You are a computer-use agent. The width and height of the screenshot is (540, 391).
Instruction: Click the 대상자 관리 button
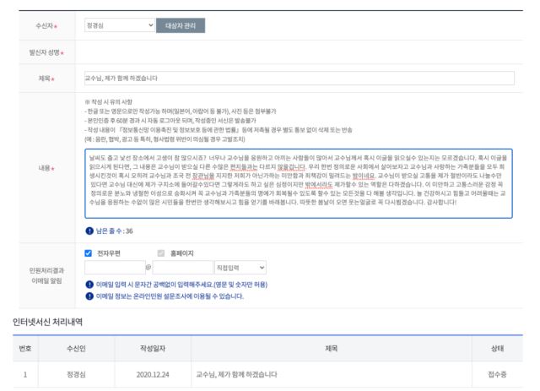(181, 25)
